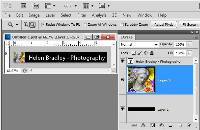Open the 3D menu
This screenshot has height=130, width=200.
pos(115,15)
